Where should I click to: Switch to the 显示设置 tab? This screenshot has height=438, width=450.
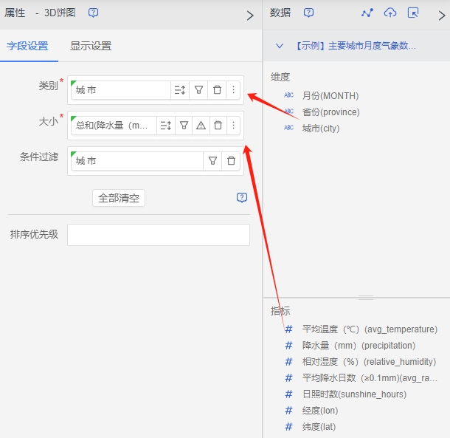91,46
